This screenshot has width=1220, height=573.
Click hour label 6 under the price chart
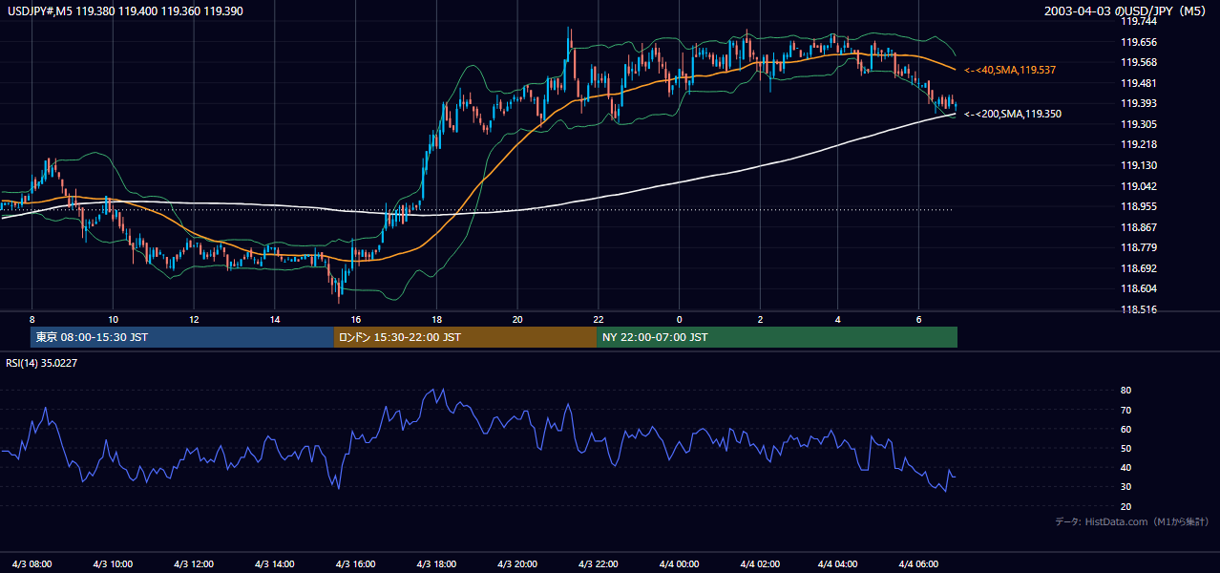click(x=918, y=319)
